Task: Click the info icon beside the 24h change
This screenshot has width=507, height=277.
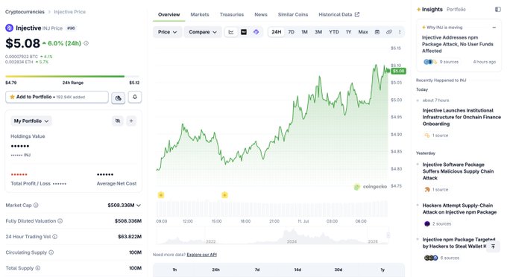Action: [x=86, y=43]
